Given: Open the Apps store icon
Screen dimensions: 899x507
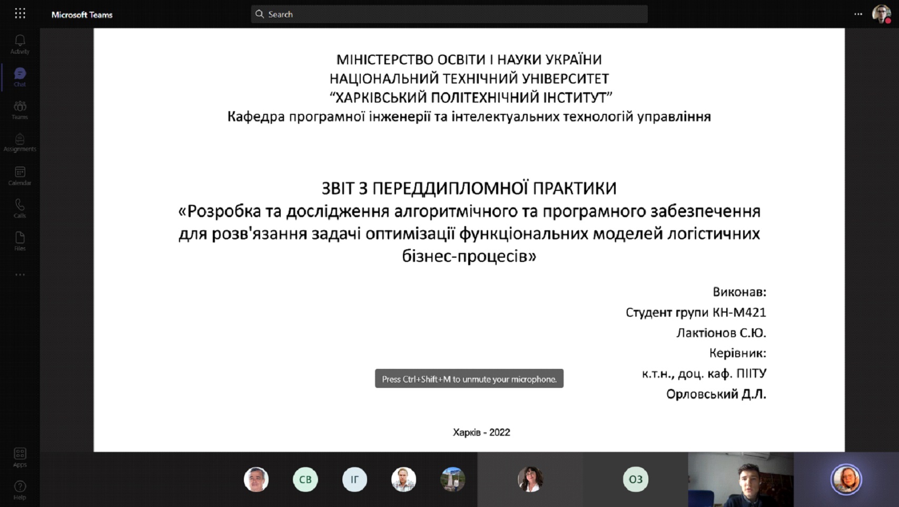Looking at the screenshot, I should point(20,457).
